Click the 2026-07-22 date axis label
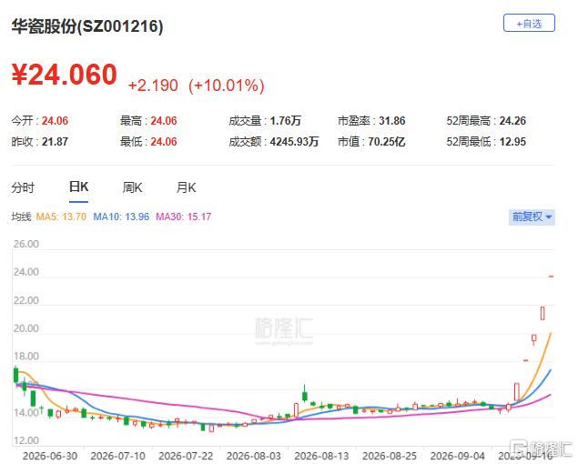 (186, 456)
